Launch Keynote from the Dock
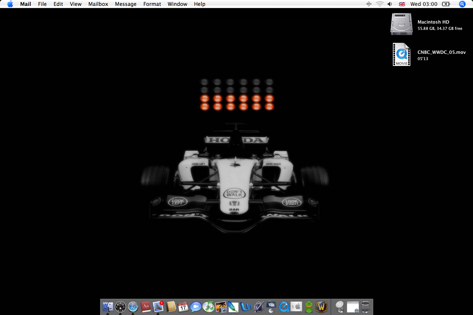 271,307
